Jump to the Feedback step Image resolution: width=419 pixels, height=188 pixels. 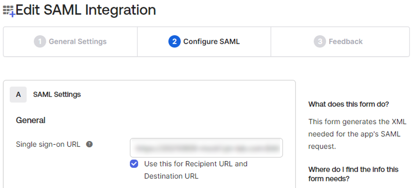tap(340, 41)
